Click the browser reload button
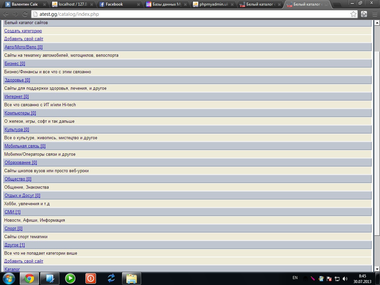Image resolution: width=380 pixels, height=285 pixels. (x=25, y=14)
